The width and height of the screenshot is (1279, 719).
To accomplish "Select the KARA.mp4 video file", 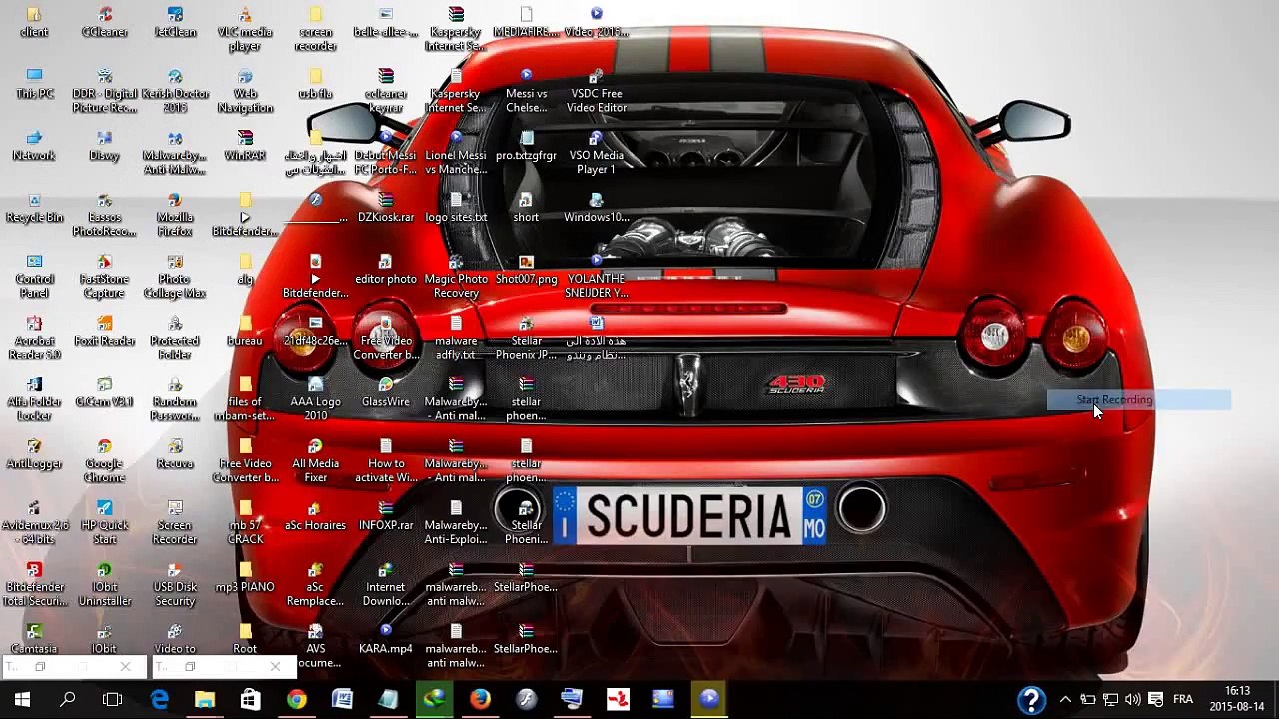I will coord(385,640).
